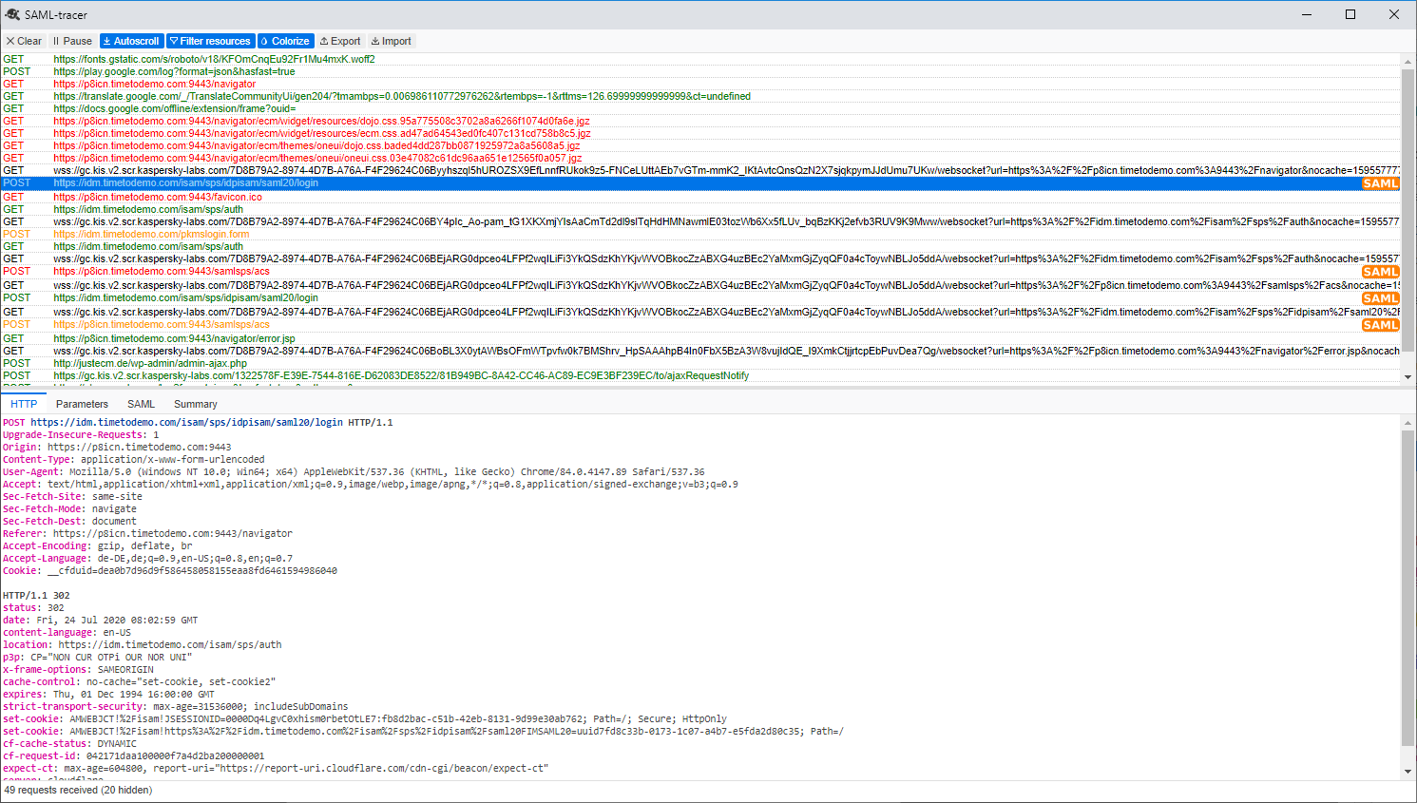This screenshot has width=1417, height=803.
Task: Clear all captured requests
Action: [x=24, y=41]
